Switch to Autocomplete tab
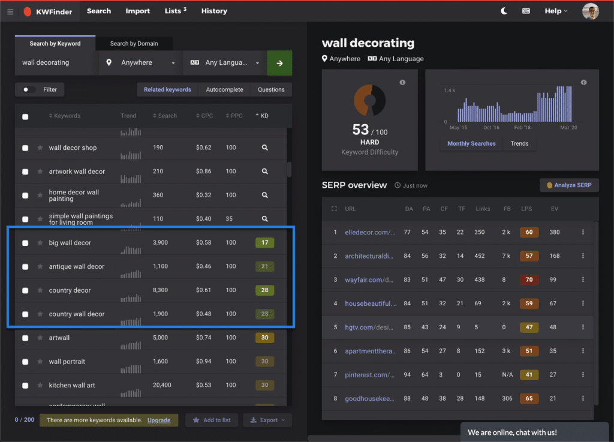This screenshot has height=442, width=614. (224, 89)
